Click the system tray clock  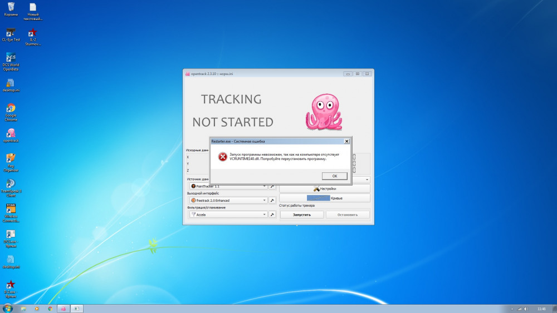(541, 309)
